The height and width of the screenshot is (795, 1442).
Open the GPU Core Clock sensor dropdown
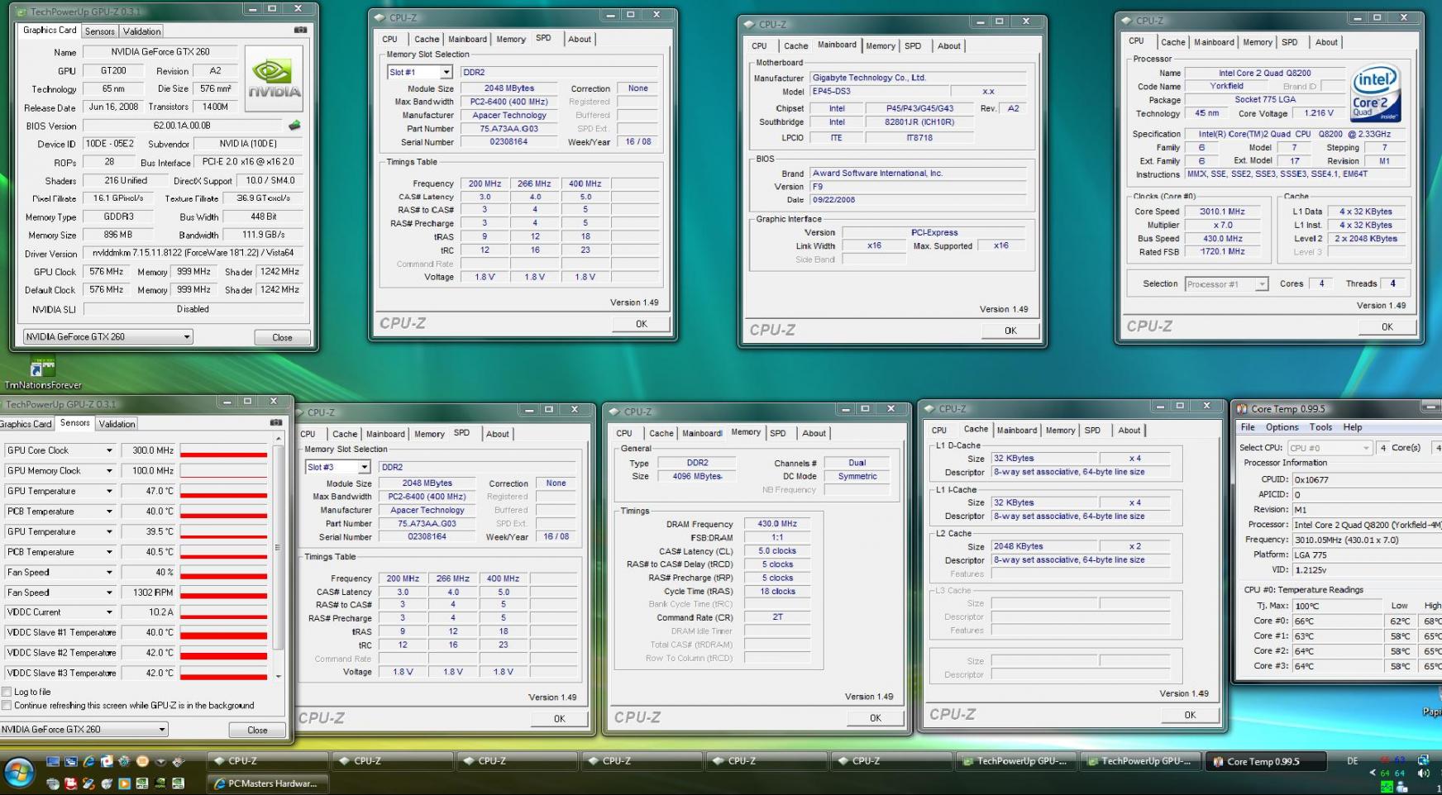pyautogui.click(x=109, y=450)
